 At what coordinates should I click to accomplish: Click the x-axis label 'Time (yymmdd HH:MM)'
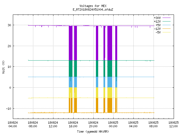pyautogui.click(x=93, y=131)
